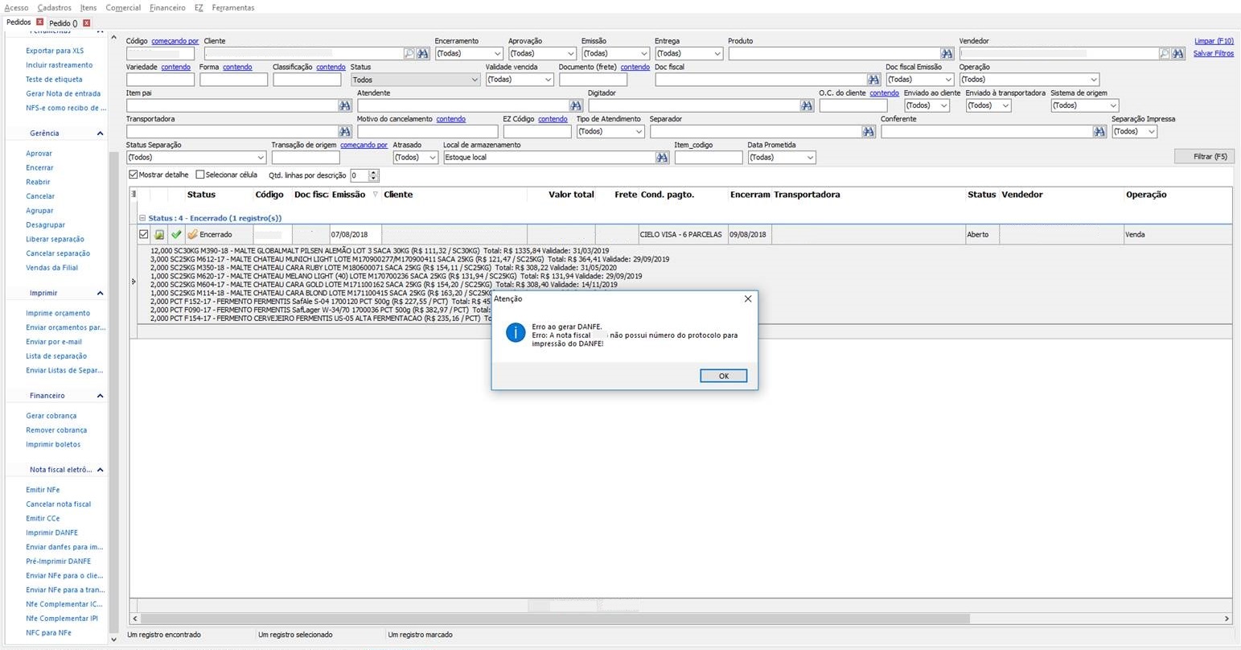Click the binoculars search icon for Cliente

pos(423,54)
